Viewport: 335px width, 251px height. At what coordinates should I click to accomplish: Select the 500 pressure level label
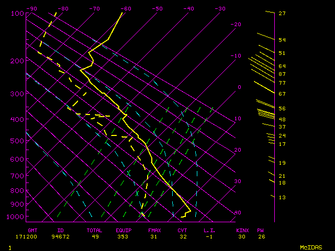[x=17, y=141]
